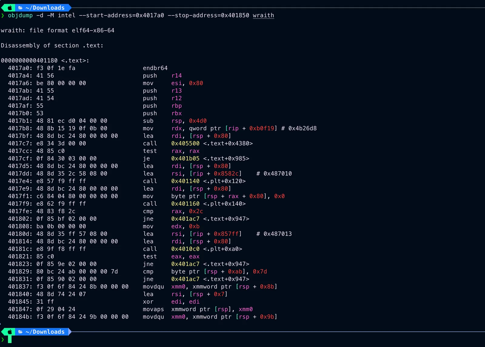Click the '# 0x4b26d8' comment
The height and width of the screenshot is (347, 485).
(x=299, y=128)
